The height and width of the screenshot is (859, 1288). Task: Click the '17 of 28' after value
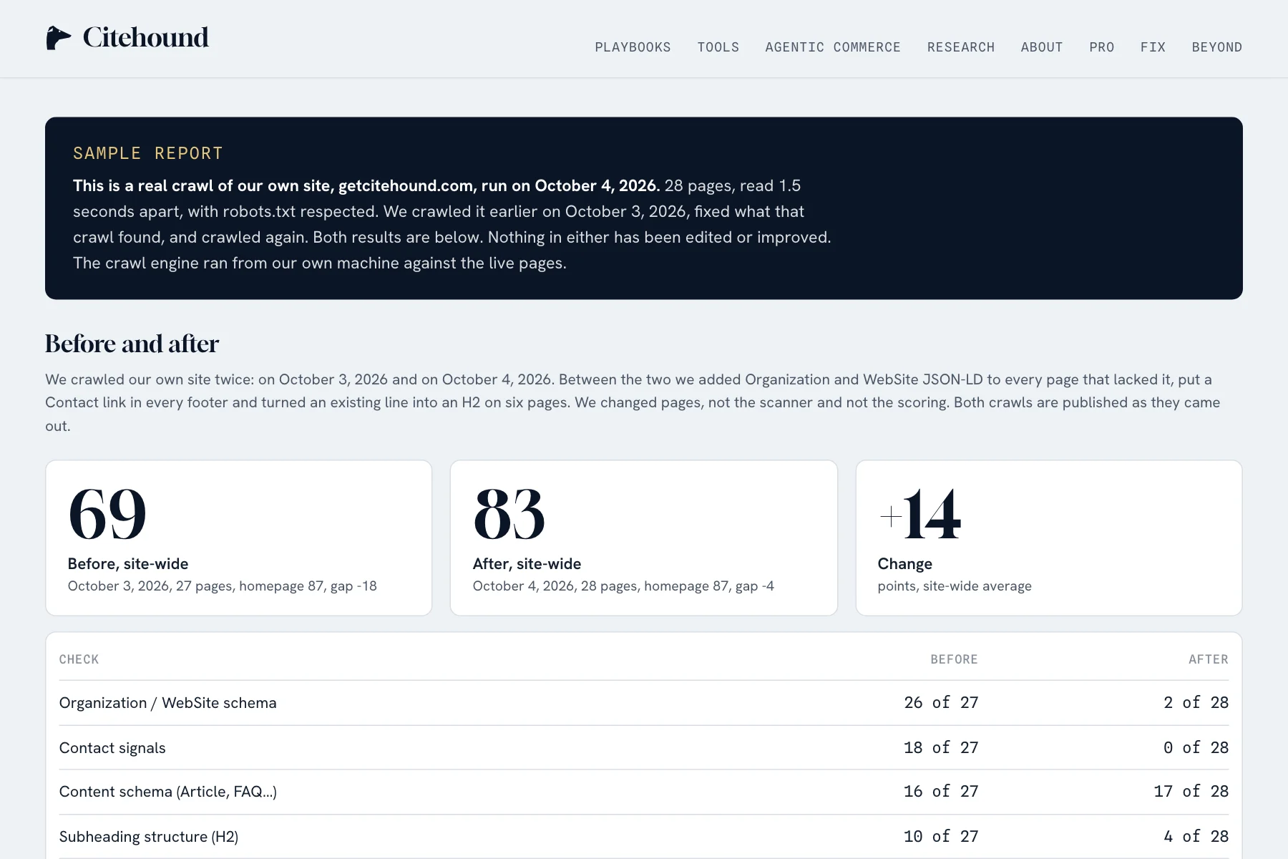pos(1191,792)
